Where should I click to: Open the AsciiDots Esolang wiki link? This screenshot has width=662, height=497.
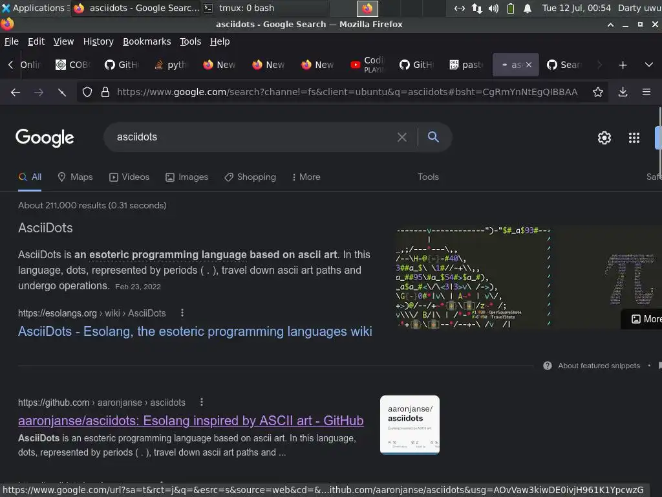[195, 331]
